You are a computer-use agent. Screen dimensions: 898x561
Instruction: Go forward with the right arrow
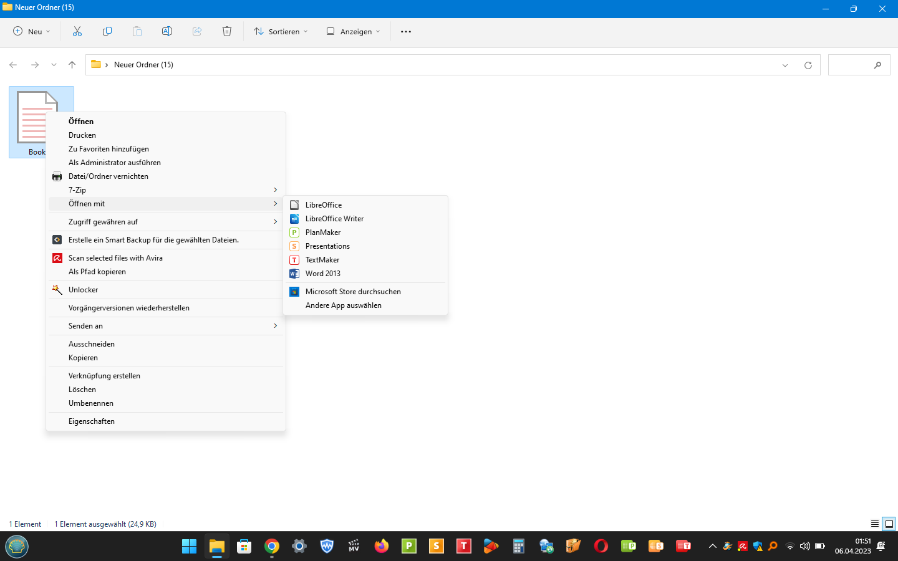[35, 65]
